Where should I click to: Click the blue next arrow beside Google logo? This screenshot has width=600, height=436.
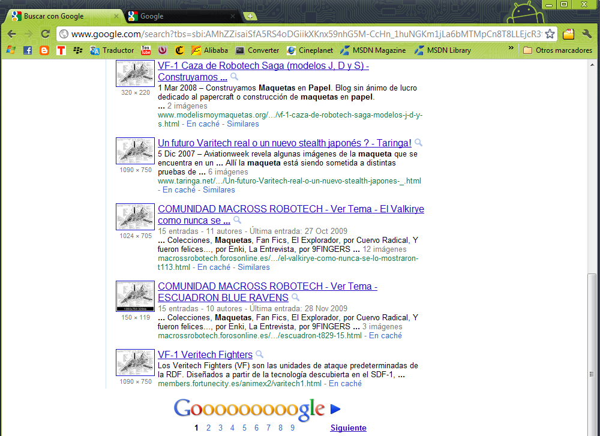tap(335, 409)
